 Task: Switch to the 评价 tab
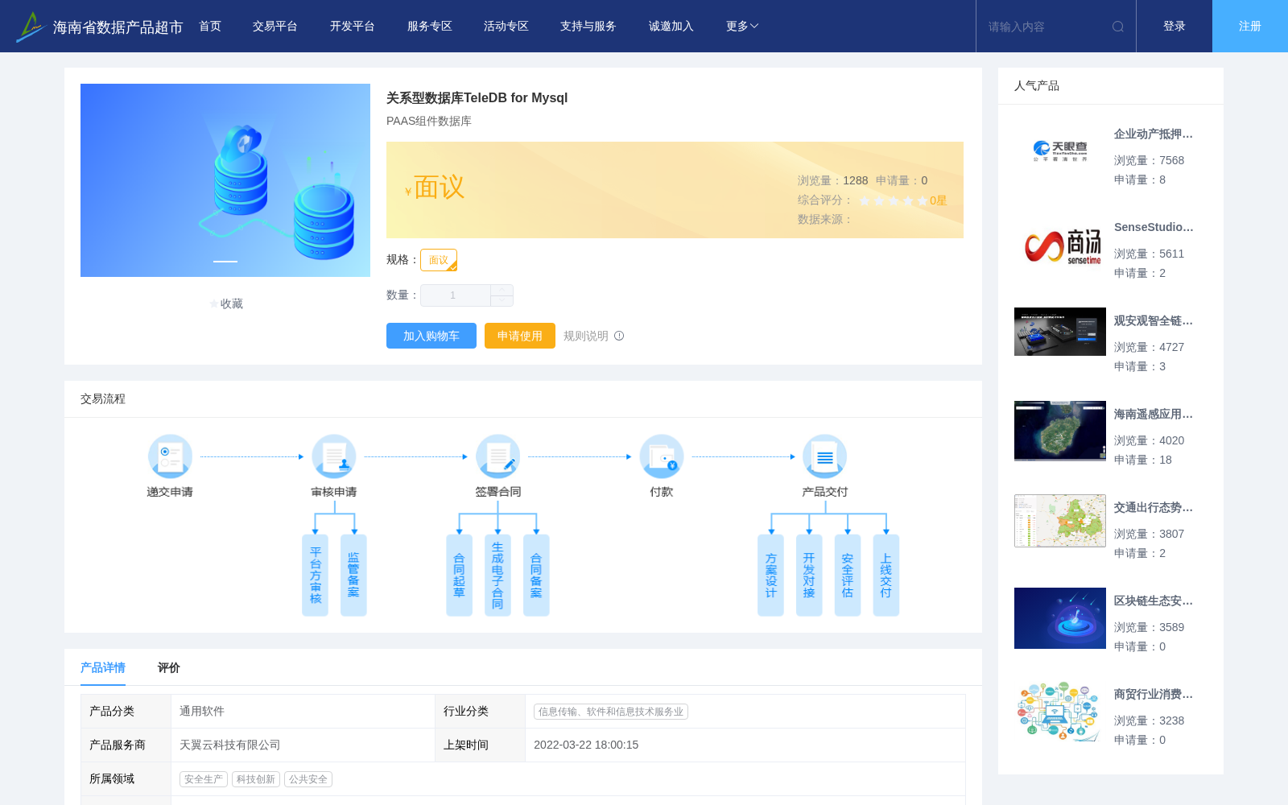169,667
